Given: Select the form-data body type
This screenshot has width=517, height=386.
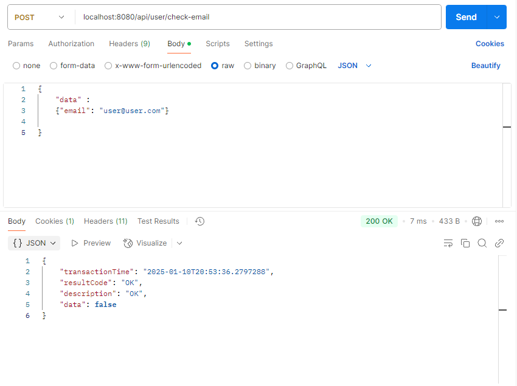Looking at the screenshot, I should [54, 66].
